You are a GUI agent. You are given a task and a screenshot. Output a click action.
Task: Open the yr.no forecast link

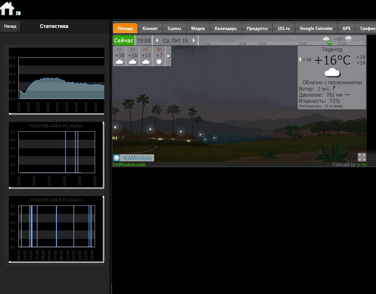(x=361, y=164)
